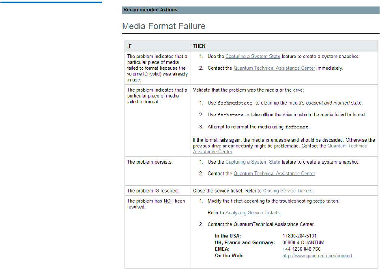Open Quantum Technical Assistance Center link in discarded-media paragraph

[x=348, y=146]
